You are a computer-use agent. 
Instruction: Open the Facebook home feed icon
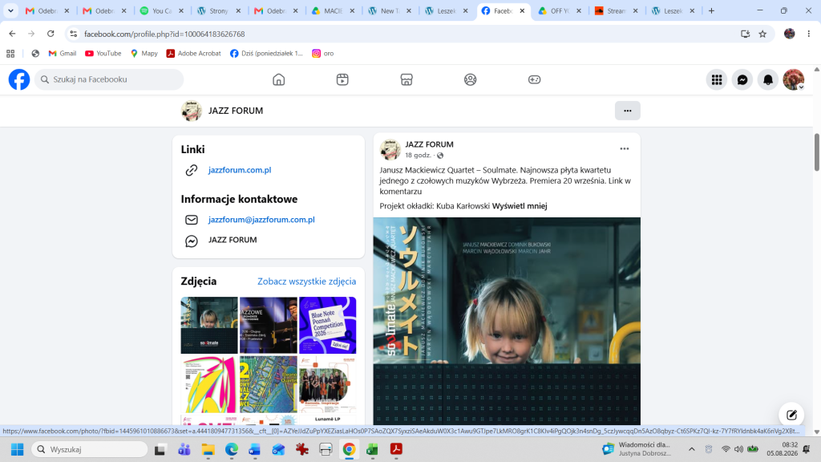(x=278, y=79)
